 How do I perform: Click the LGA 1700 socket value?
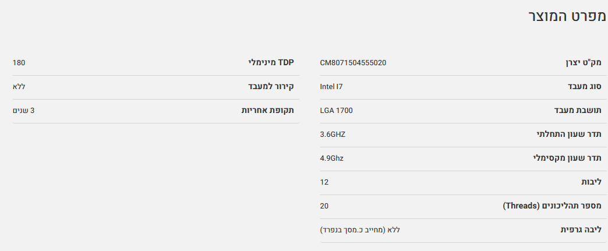pos(336,111)
